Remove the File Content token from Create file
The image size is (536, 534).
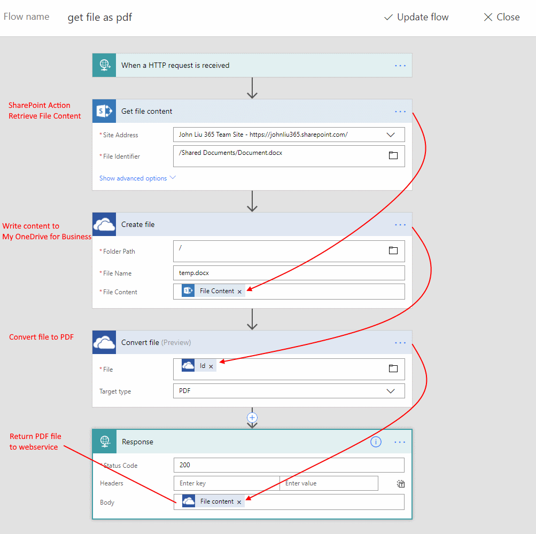(x=239, y=292)
